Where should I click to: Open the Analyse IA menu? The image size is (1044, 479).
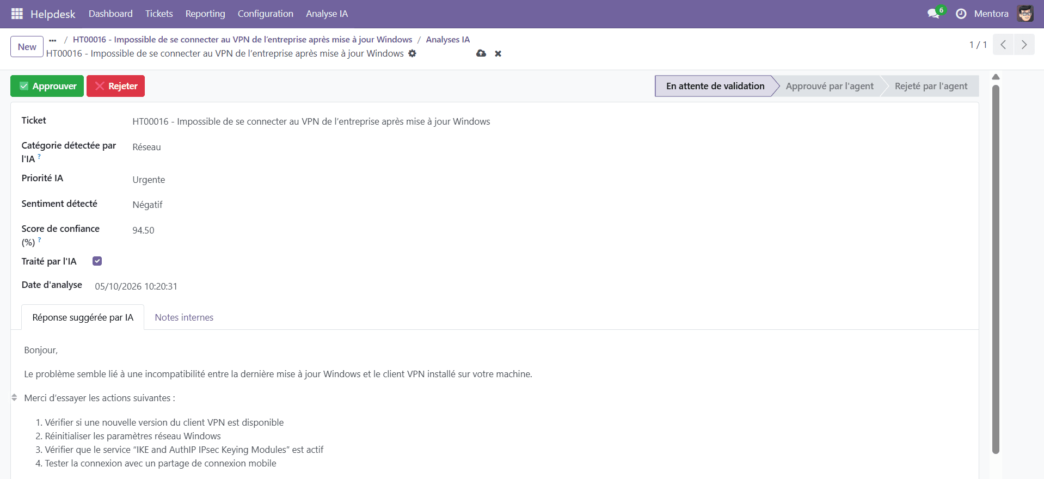pyautogui.click(x=327, y=14)
